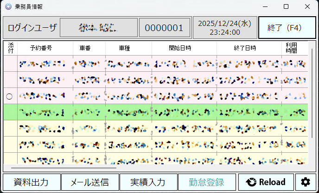Click the user ID field 0000001

164,28
